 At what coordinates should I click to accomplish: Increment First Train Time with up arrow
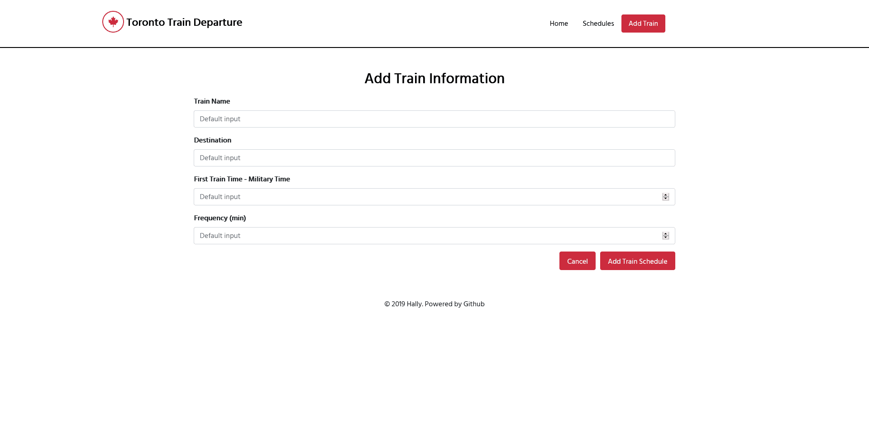coord(665,195)
